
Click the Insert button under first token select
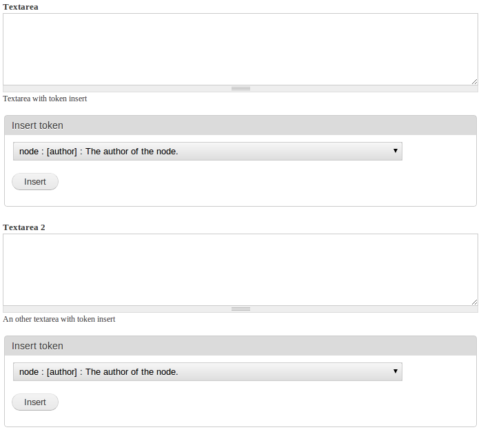point(35,181)
